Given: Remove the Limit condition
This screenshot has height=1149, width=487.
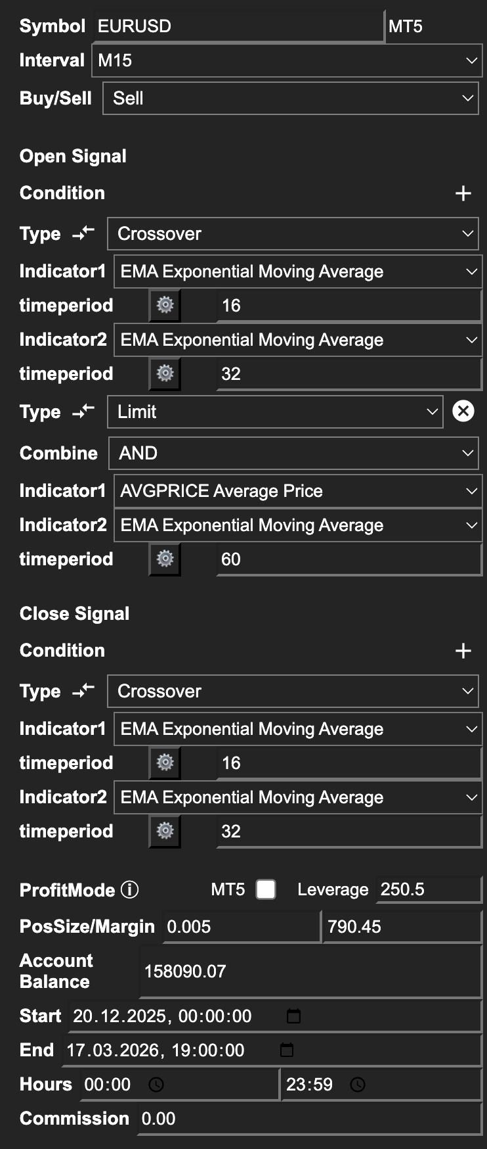Looking at the screenshot, I should tap(463, 411).
